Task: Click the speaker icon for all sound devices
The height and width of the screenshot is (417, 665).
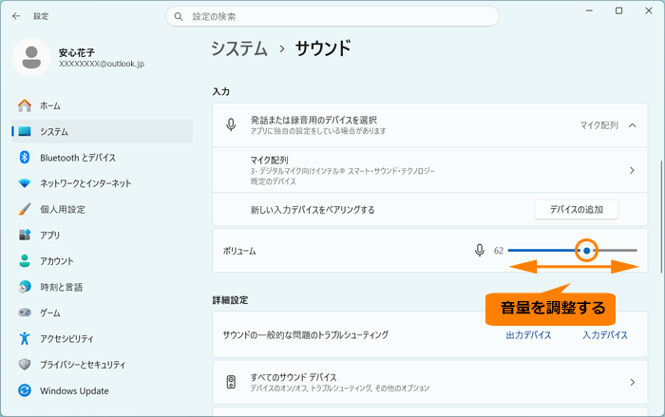Action: point(231,382)
